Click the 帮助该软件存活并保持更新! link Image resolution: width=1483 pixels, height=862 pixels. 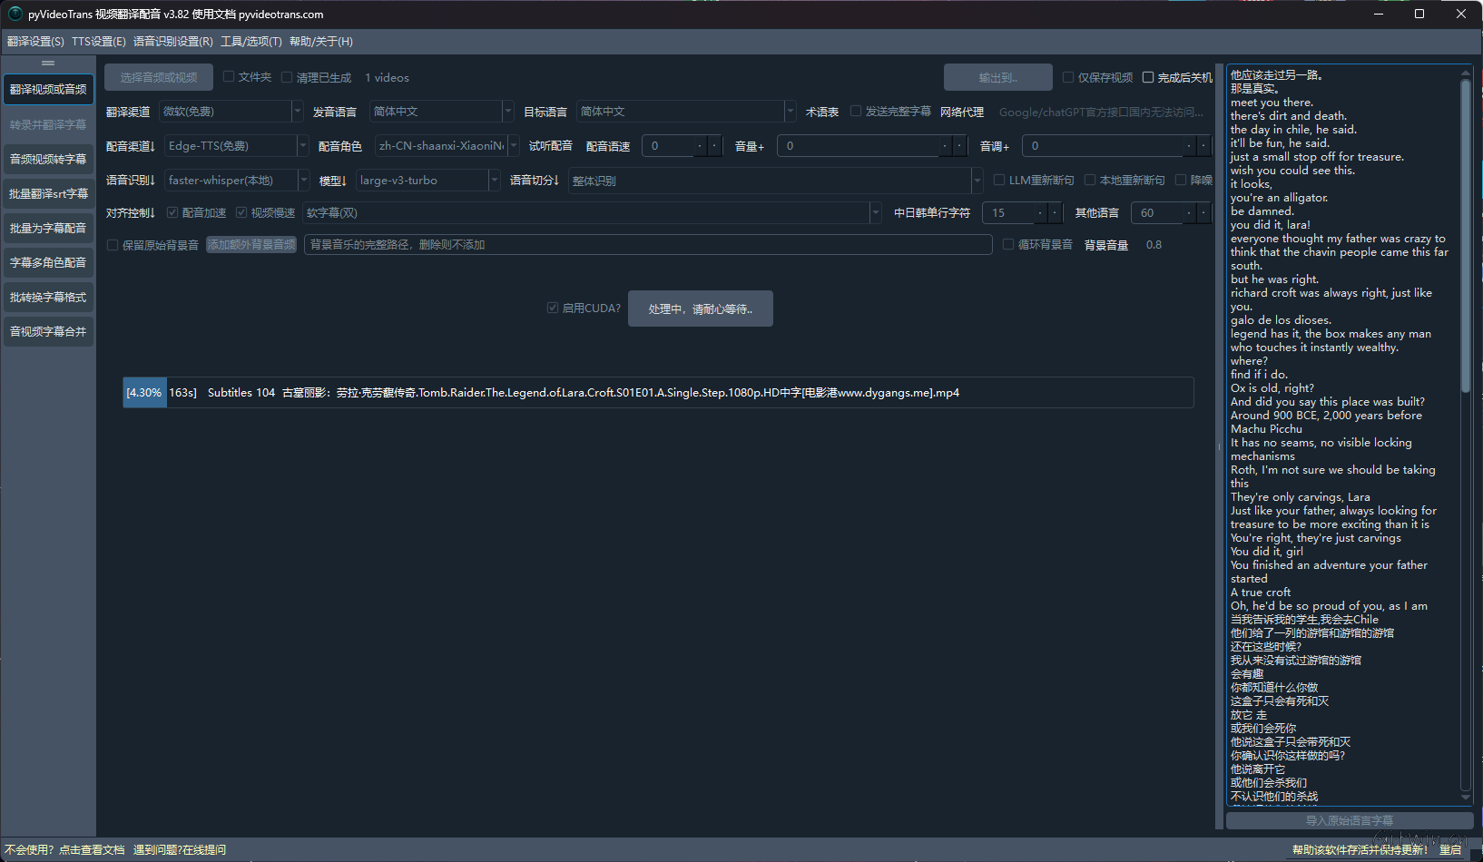click(1360, 850)
